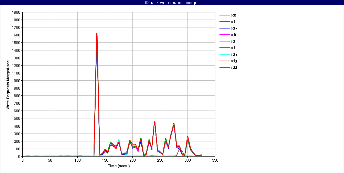Click the red sde legend color line

(224, 15)
